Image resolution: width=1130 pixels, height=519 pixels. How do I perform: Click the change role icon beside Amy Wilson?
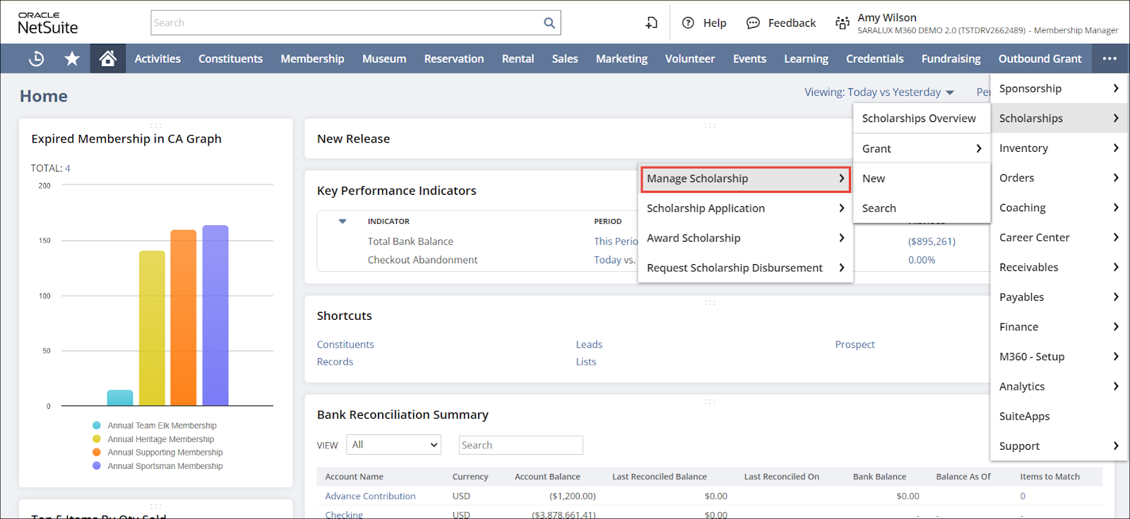pyautogui.click(x=842, y=23)
